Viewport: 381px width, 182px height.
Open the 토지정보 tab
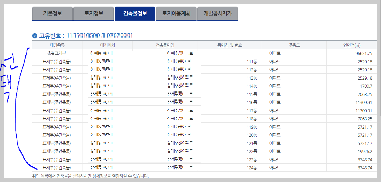coord(93,13)
